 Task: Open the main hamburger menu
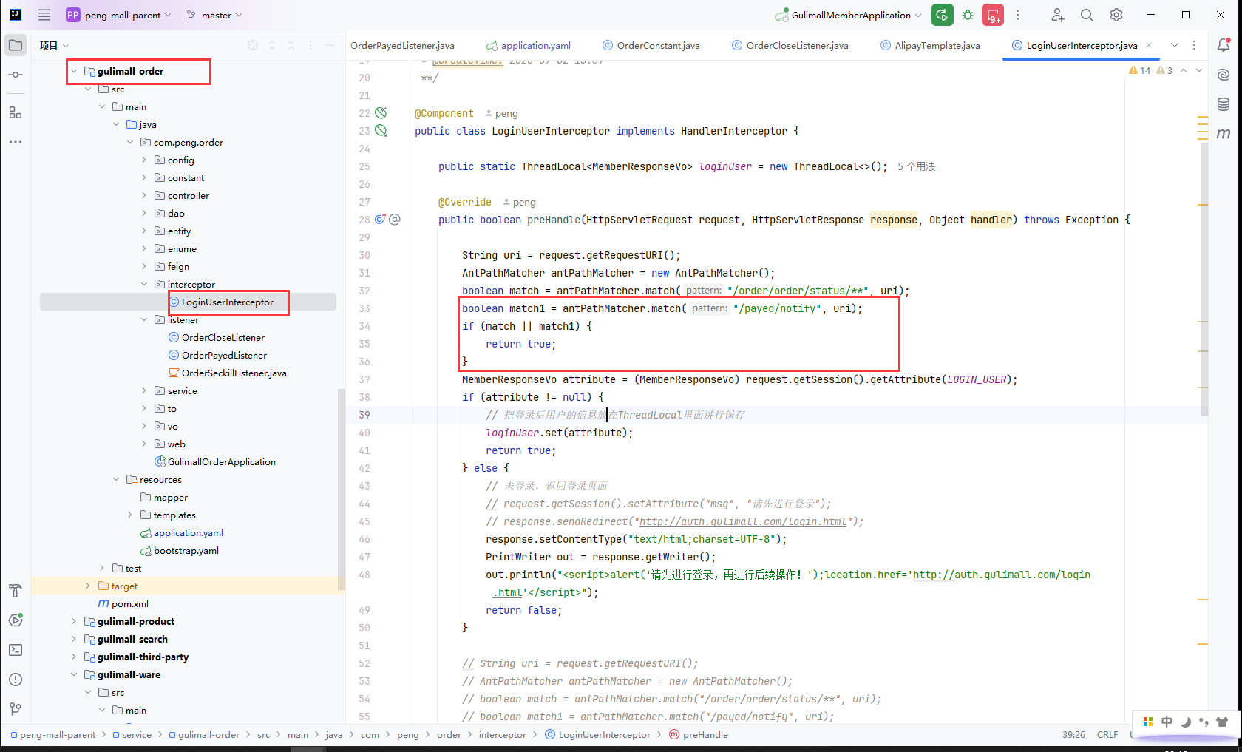tap(44, 15)
